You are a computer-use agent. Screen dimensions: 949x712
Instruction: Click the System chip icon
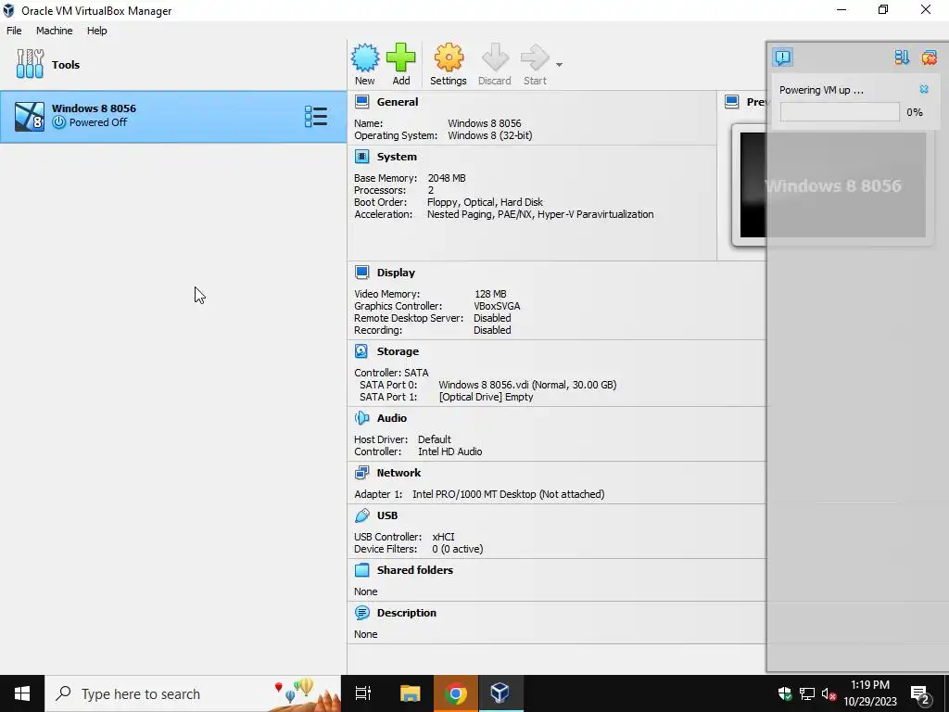pyautogui.click(x=362, y=157)
